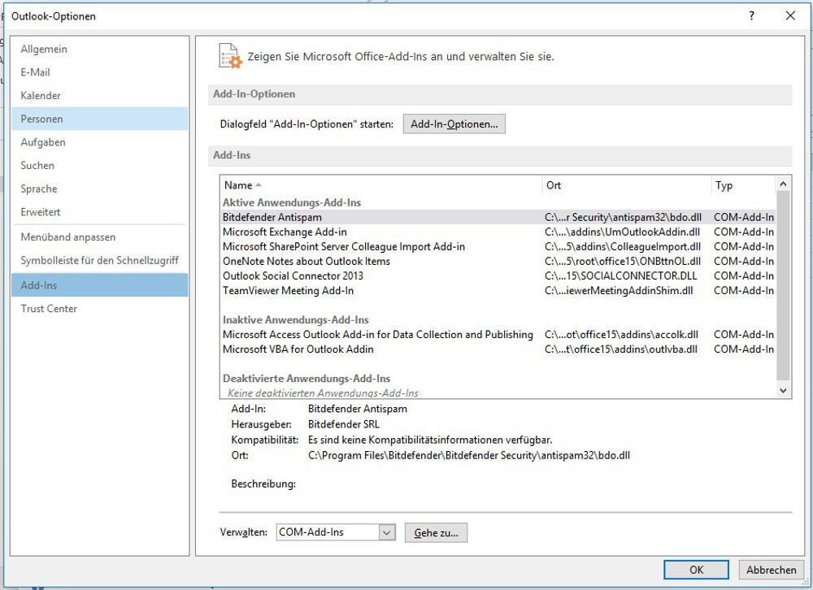Click the scrollbar up arrow in the add-in list
The width and height of the screenshot is (813, 590).
click(x=784, y=183)
